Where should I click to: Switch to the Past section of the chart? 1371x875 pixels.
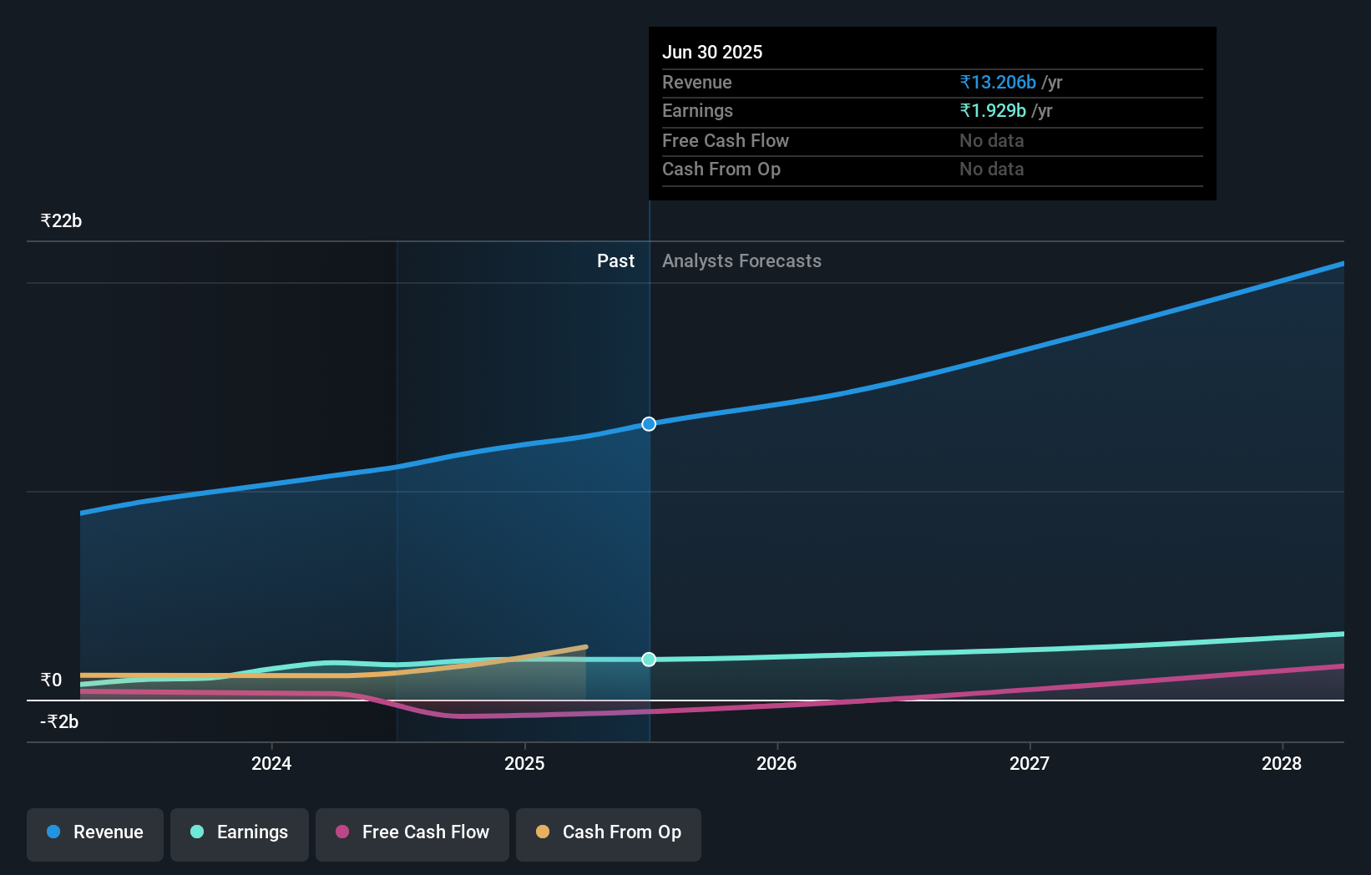(x=615, y=260)
